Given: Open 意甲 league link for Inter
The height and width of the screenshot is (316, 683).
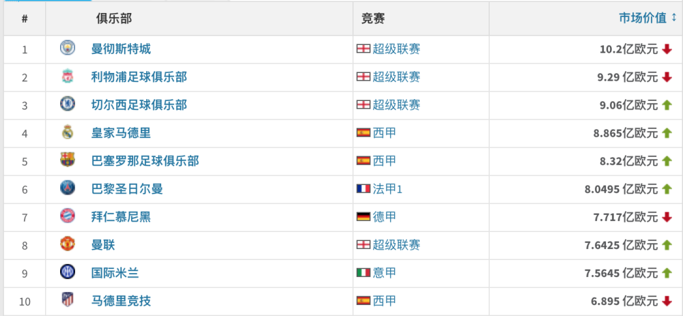Looking at the screenshot, I should point(385,273).
